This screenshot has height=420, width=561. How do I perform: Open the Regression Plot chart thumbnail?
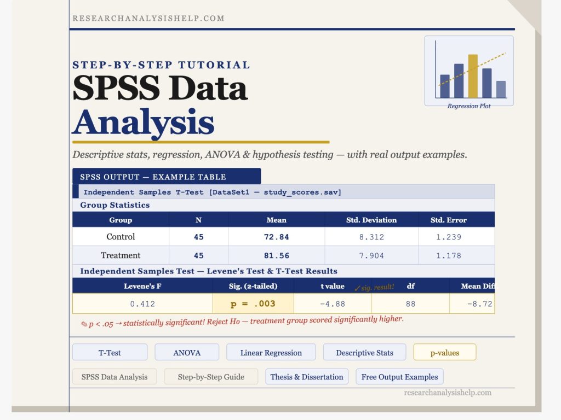coord(468,70)
